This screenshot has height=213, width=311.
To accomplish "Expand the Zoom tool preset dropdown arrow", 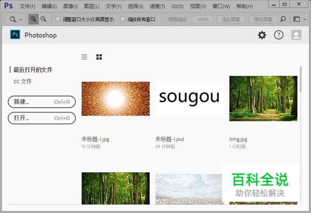I will point(21,20).
